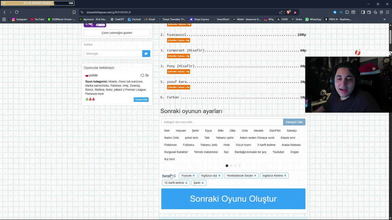Add the Bitki category
The height and width of the screenshot is (220, 392).
[221, 130]
